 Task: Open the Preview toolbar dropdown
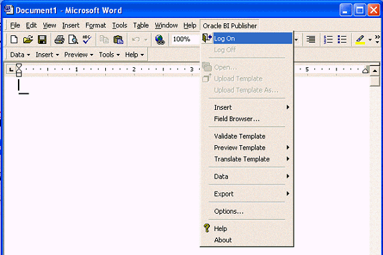[79, 55]
